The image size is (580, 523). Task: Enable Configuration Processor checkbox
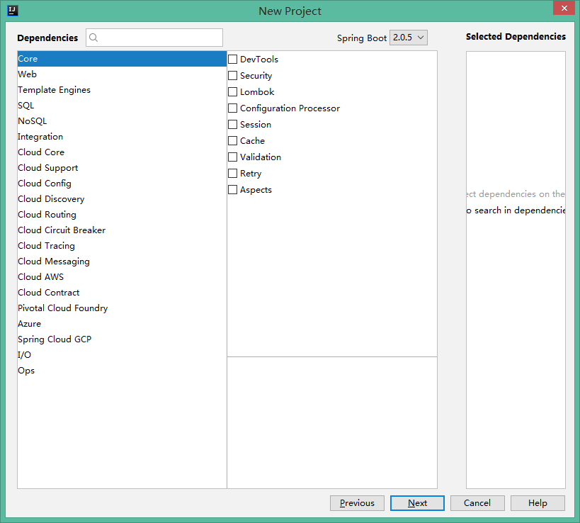pos(233,108)
